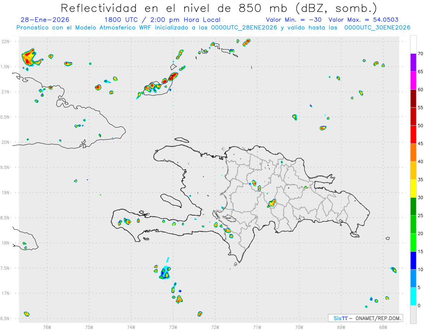
Task: Click the yellow 30–35 dBZ color band
Action: click(413, 188)
